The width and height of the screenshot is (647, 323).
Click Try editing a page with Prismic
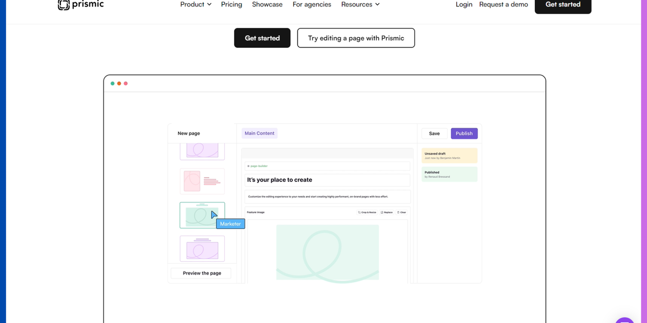pos(355,38)
